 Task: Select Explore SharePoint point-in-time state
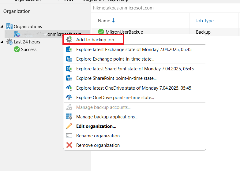(116, 78)
